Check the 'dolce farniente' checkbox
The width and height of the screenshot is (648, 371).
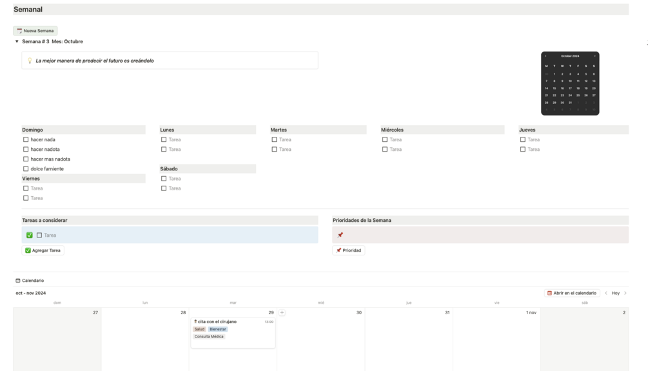pyautogui.click(x=26, y=169)
